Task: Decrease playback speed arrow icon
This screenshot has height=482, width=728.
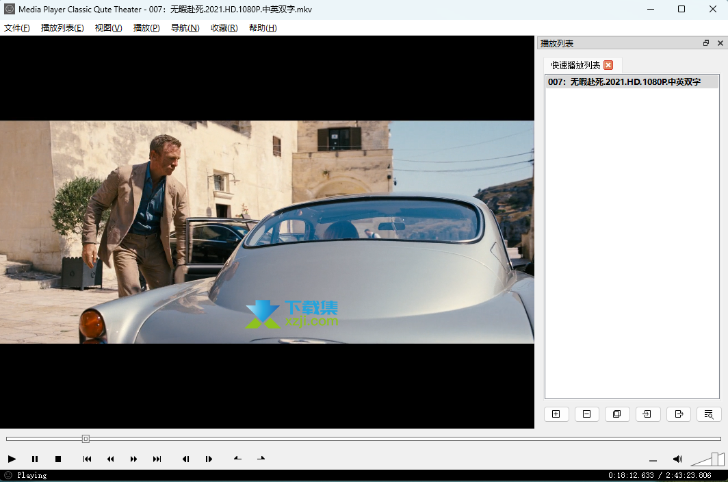Action: click(237, 458)
